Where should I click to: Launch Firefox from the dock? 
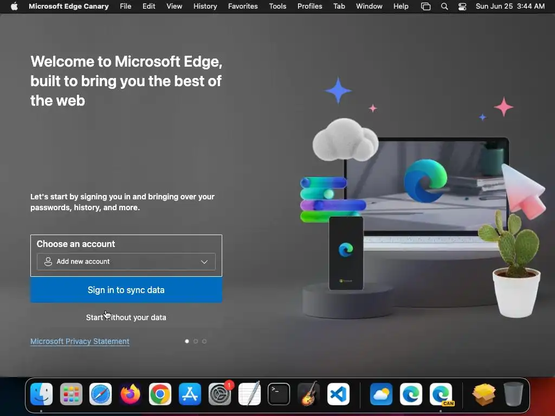click(x=130, y=394)
